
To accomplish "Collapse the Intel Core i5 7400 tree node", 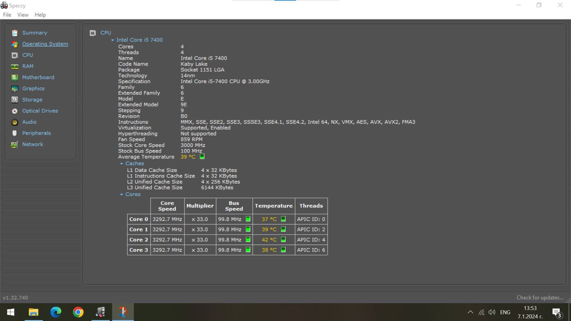I will tap(112, 40).
